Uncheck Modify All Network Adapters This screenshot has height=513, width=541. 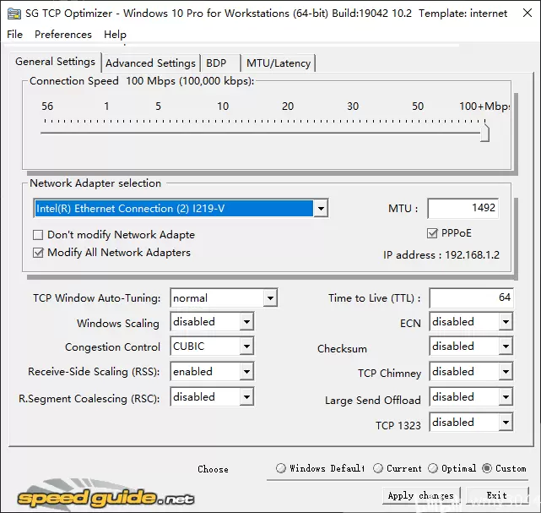coord(38,253)
